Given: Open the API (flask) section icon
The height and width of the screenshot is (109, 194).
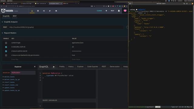Looking at the screenshot, I should (x=32, y=11).
